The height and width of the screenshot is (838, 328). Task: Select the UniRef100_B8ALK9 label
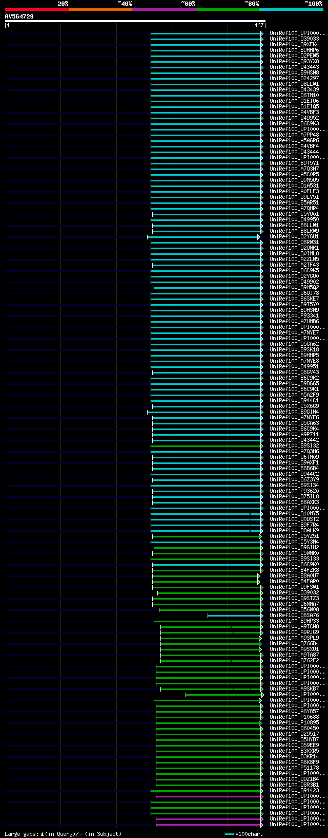click(294, 530)
